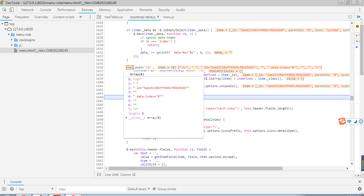Image resolution: width=364 pixels, height=196 pixels.
Task: Click the resume script execution icon
Action: tap(359, 17)
